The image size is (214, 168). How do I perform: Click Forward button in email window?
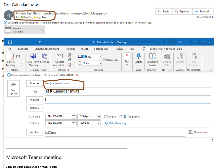click(x=202, y=11)
